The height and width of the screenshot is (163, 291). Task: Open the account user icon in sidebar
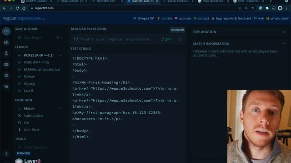[6, 53]
